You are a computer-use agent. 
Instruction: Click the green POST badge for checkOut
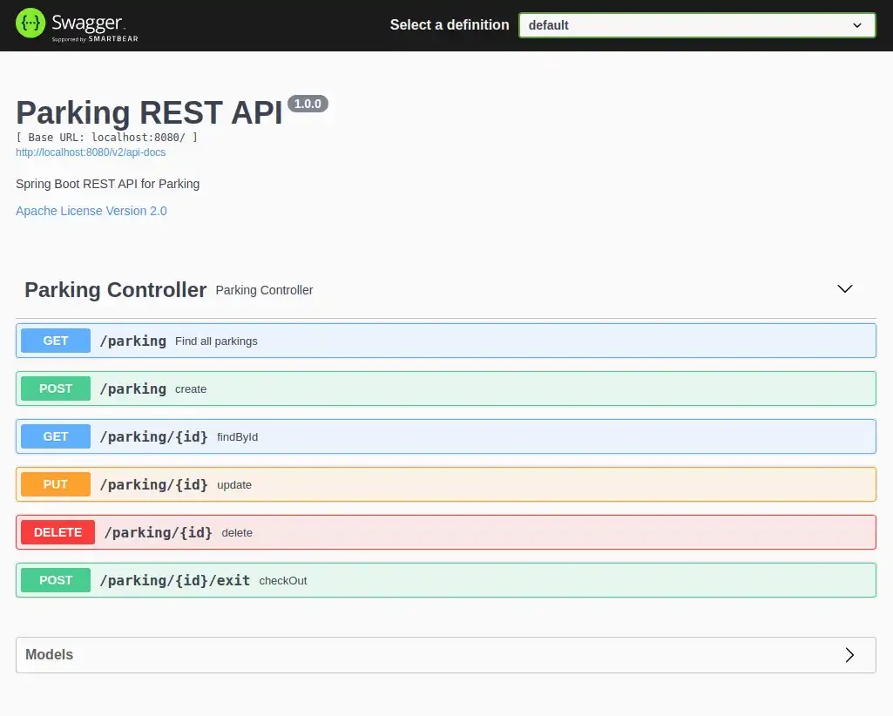point(56,580)
